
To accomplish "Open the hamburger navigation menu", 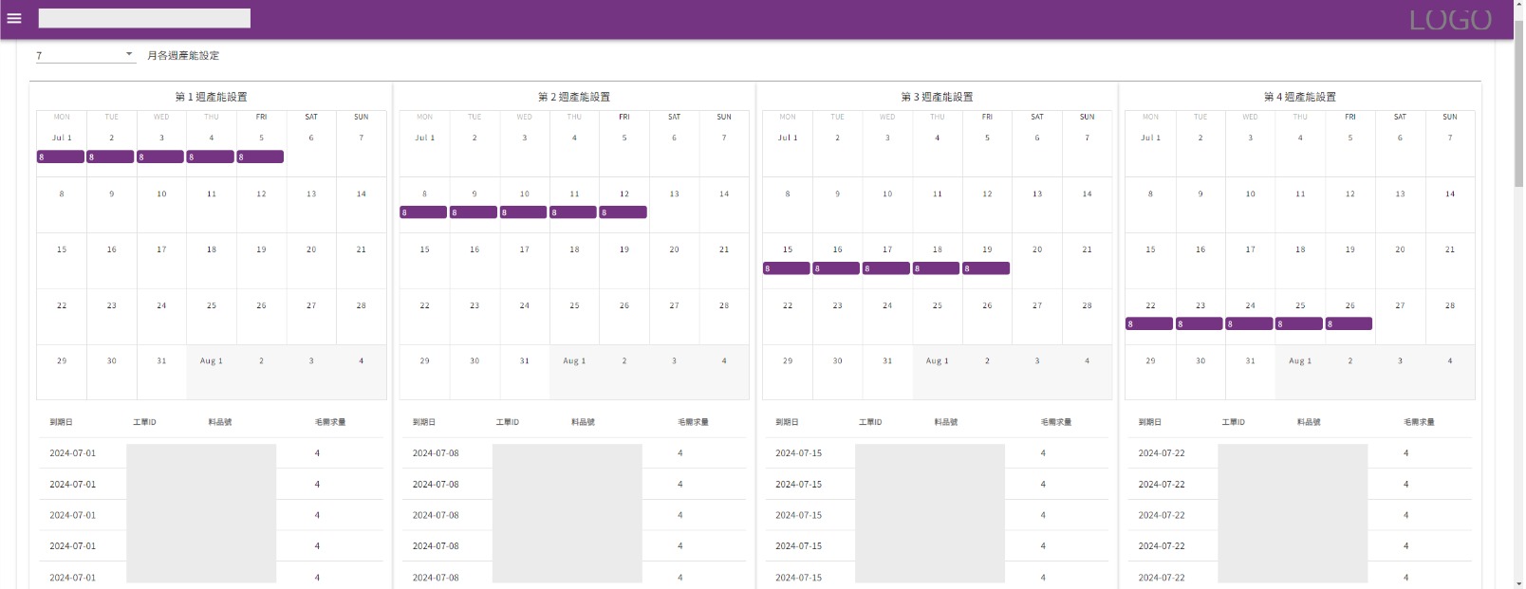I will [x=14, y=18].
